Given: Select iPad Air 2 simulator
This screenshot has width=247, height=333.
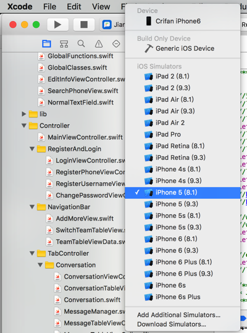Looking at the screenshot, I should pyautogui.click(x=183, y=123).
